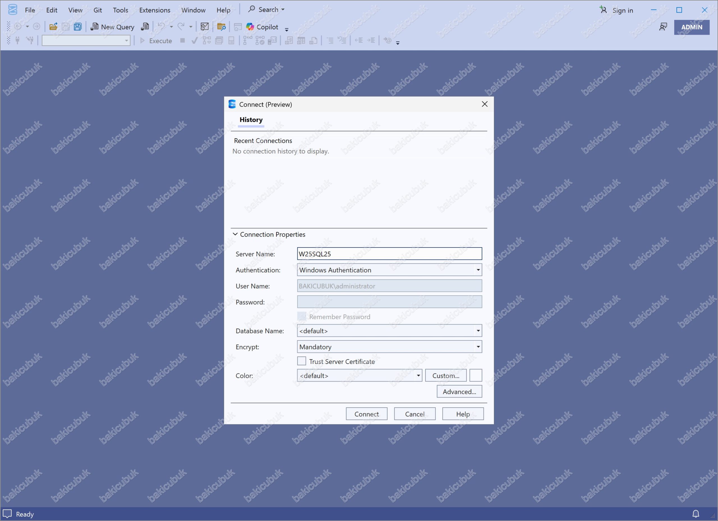Click the Undo arrow icon
Viewport: 718px width, 521px height.
[162, 27]
